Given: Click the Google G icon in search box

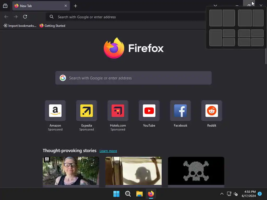Looking at the screenshot, I should coord(63,78).
